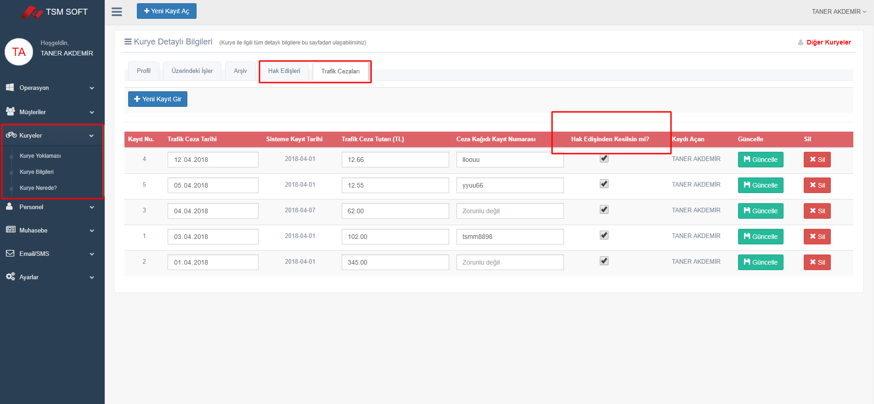Click the Muhasebe newspaper icon in sidebar
This screenshot has width=874, height=404.
point(10,230)
